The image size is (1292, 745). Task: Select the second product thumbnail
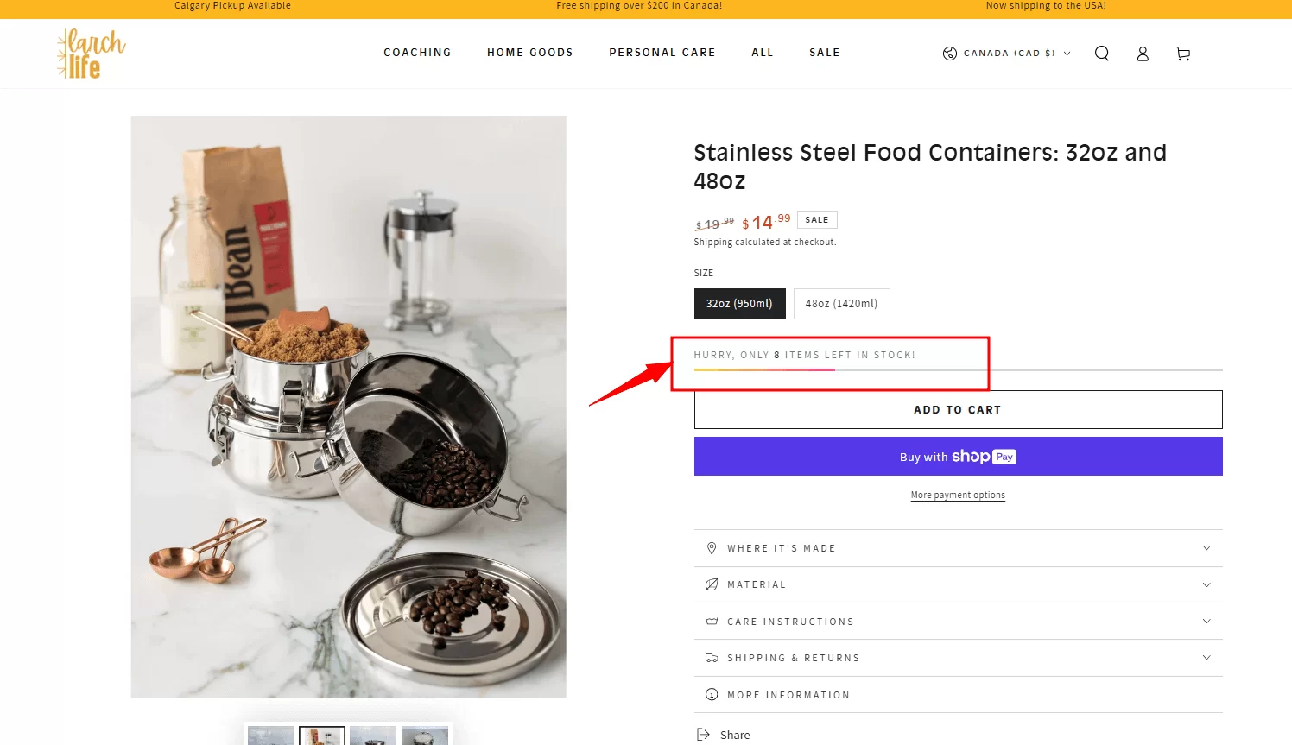pos(322,735)
